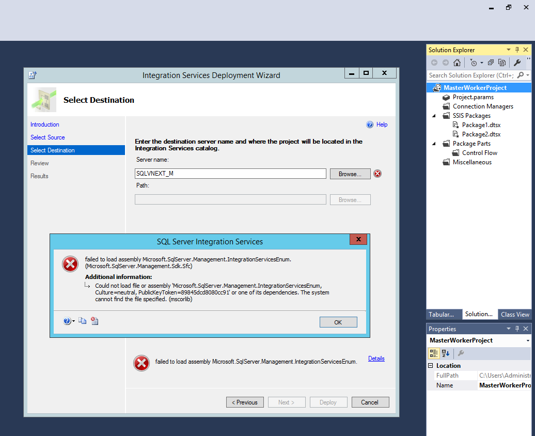Select the Connection Managers folder
The width and height of the screenshot is (535, 436).
(483, 106)
